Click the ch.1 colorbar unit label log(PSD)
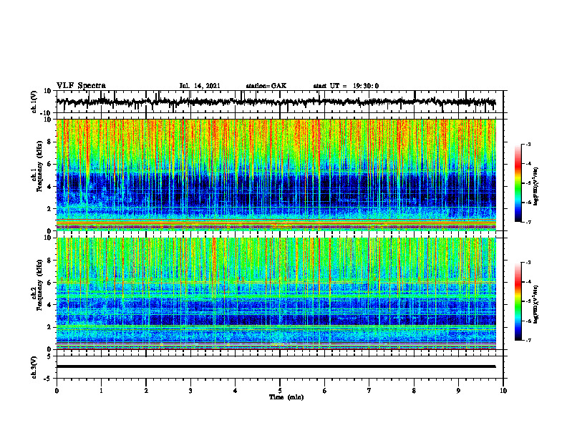The height and width of the screenshot is (438, 567). tap(535, 186)
